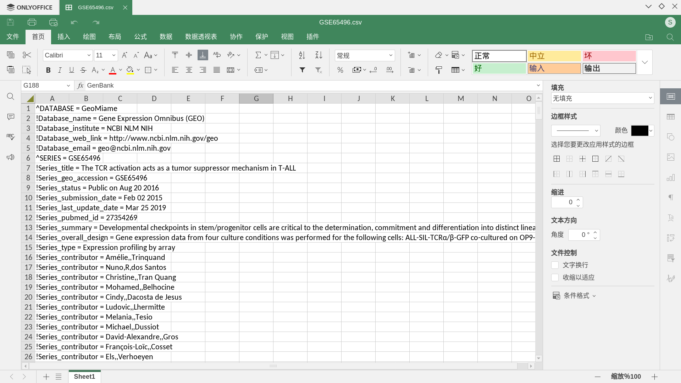Open the 无填充 fill dropdown
Image resolution: width=681 pixels, height=383 pixels.
pyautogui.click(x=650, y=98)
